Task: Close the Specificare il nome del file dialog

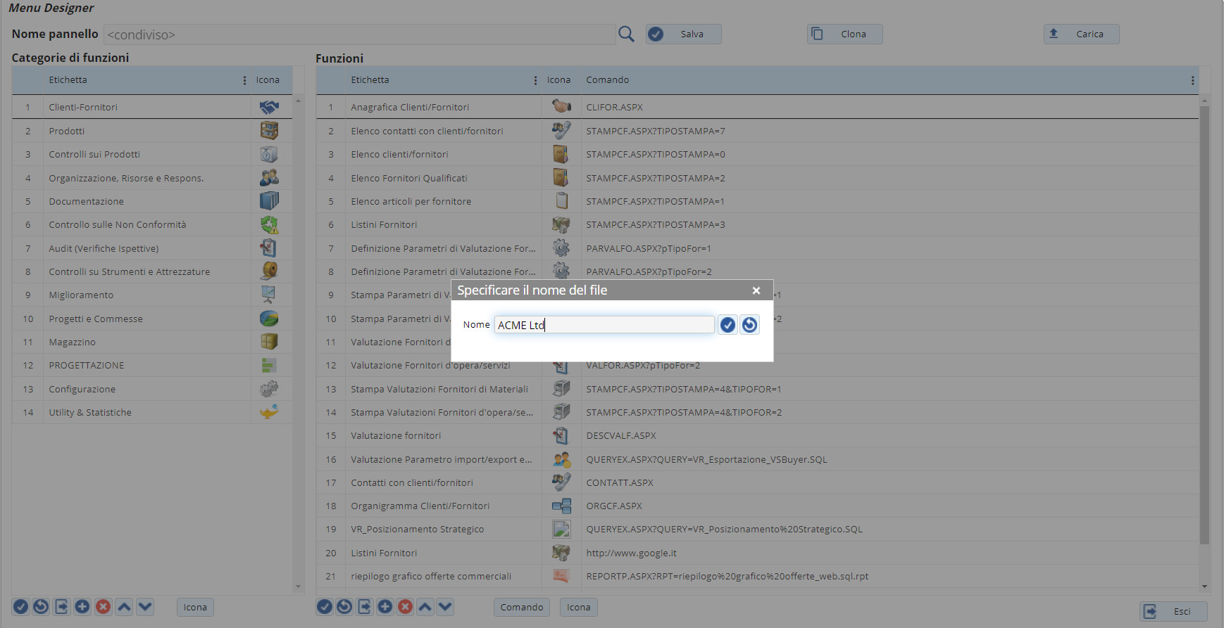Action: tap(756, 290)
